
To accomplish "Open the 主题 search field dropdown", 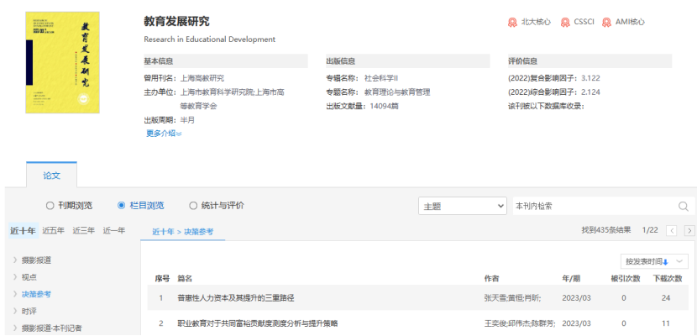I will pyautogui.click(x=462, y=206).
